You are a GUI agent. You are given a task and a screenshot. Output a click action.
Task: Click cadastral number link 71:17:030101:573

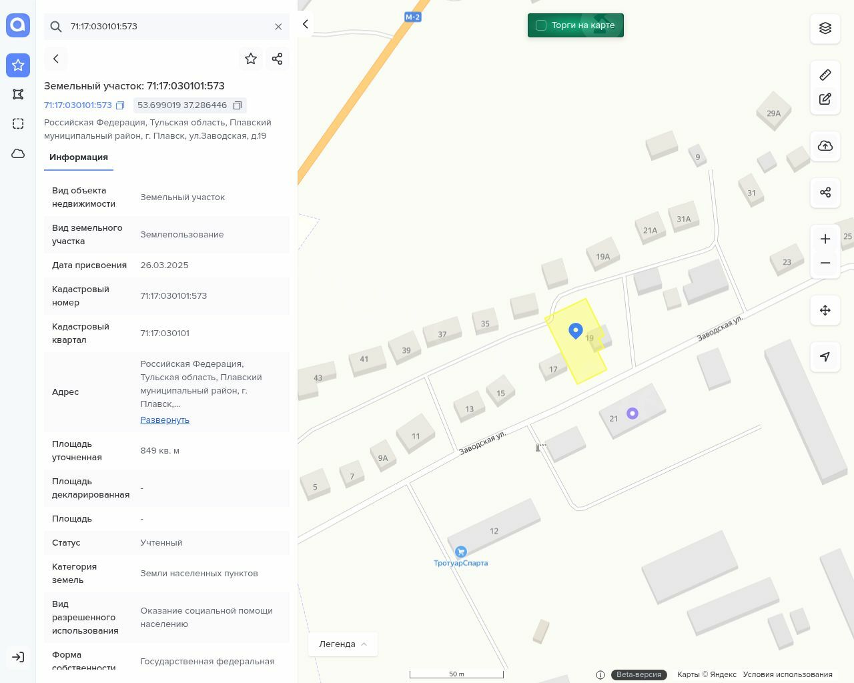pos(78,105)
